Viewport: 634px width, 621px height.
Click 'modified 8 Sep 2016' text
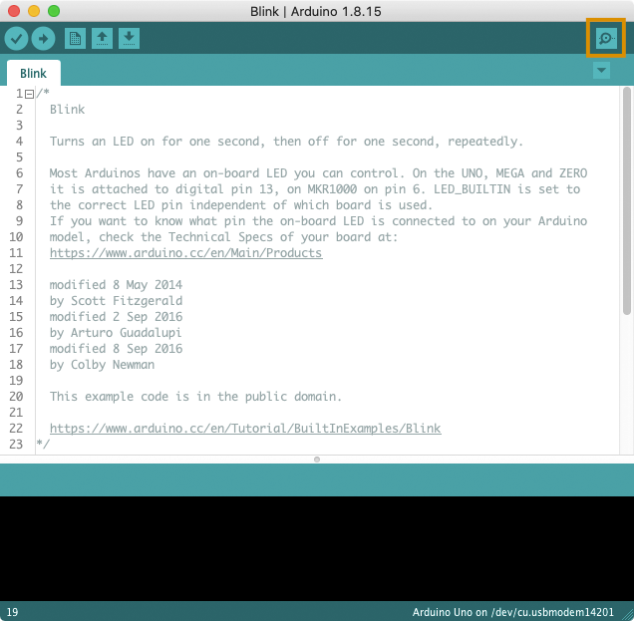click(x=116, y=349)
